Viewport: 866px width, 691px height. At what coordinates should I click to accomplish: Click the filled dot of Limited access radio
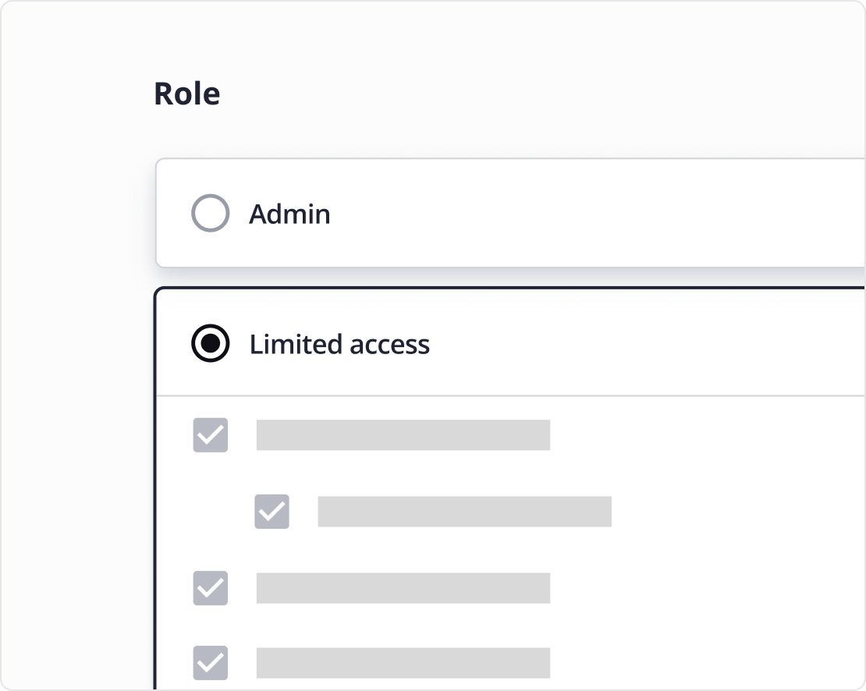click(209, 343)
